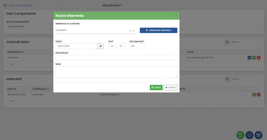Click the red delete icon in Interventi row
The height and width of the screenshot is (140, 267).
click(258, 94)
